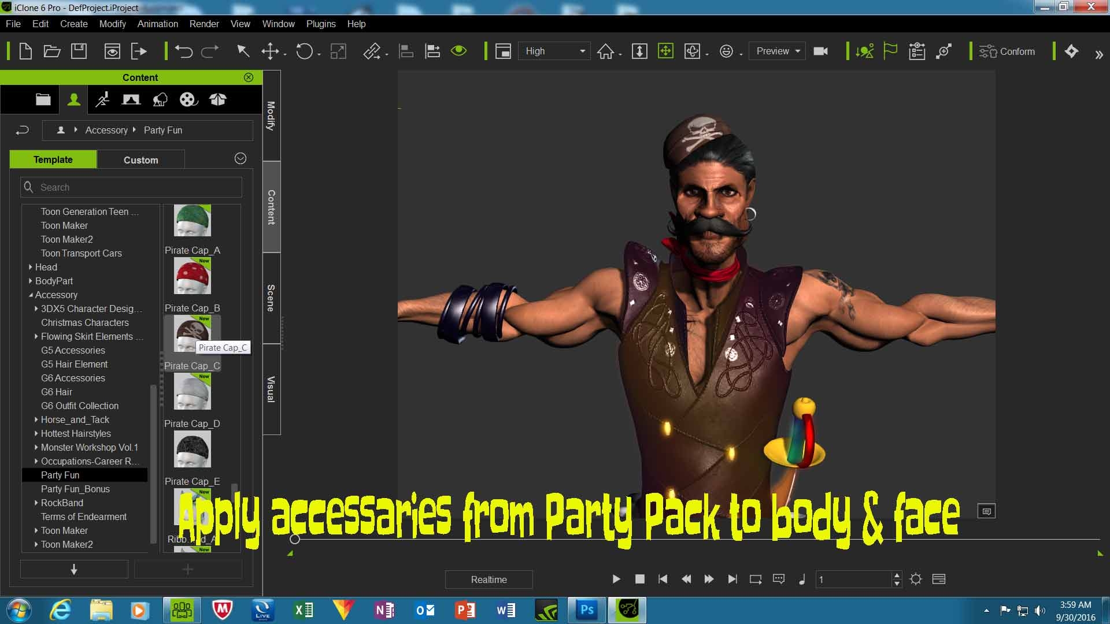
Task: Open the Actor content tab
Action: pos(73,99)
